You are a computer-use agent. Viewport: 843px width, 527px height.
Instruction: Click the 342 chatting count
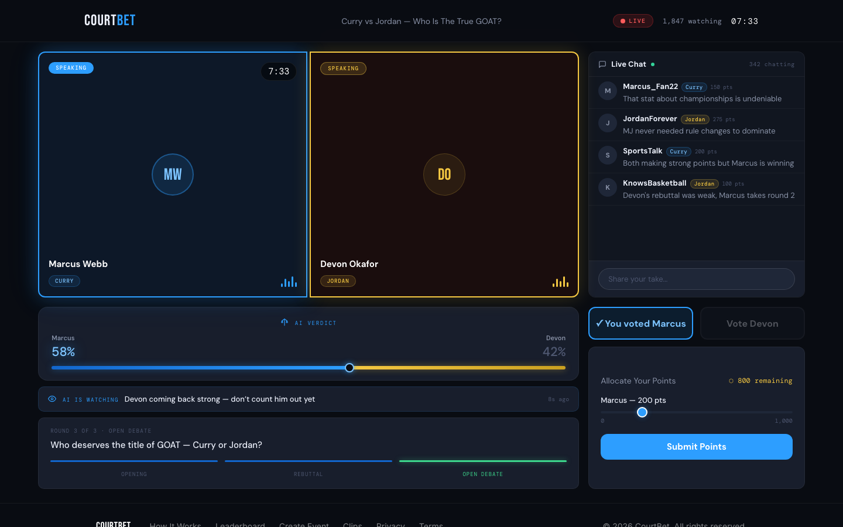click(772, 64)
